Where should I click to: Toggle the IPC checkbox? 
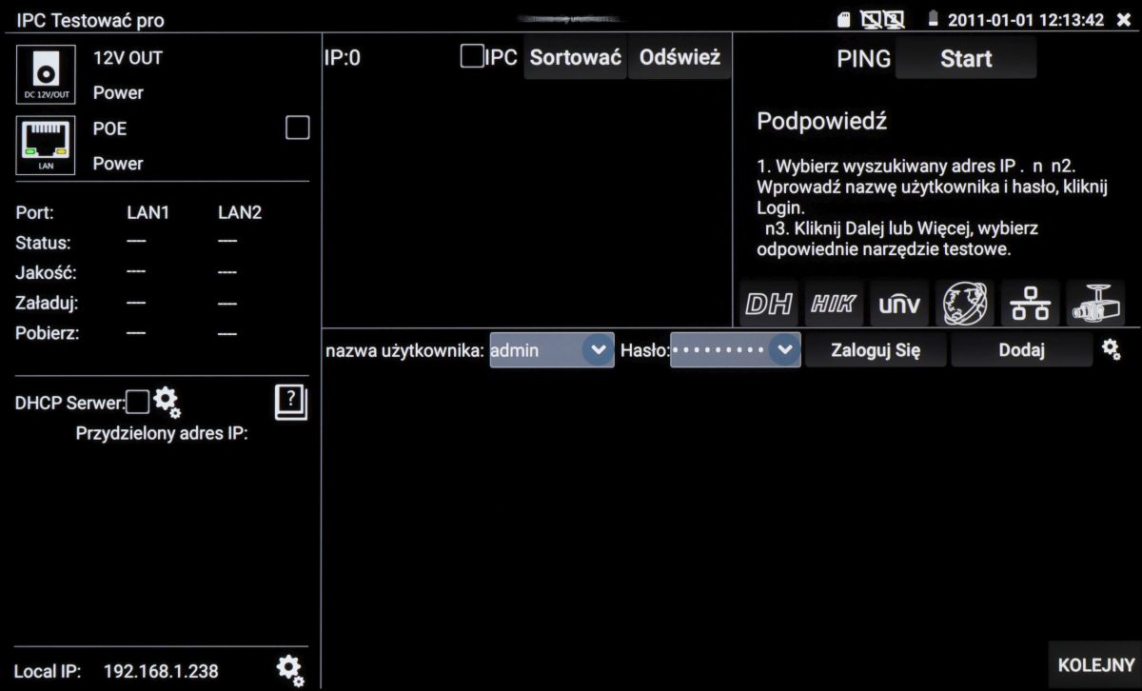471,57
